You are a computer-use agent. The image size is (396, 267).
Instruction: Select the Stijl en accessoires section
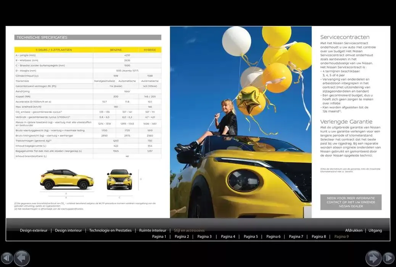189,230
